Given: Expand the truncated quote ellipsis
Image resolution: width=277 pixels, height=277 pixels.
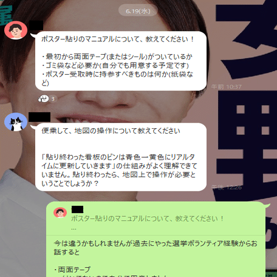Looking at the screenshot, I should coord(74,228).
